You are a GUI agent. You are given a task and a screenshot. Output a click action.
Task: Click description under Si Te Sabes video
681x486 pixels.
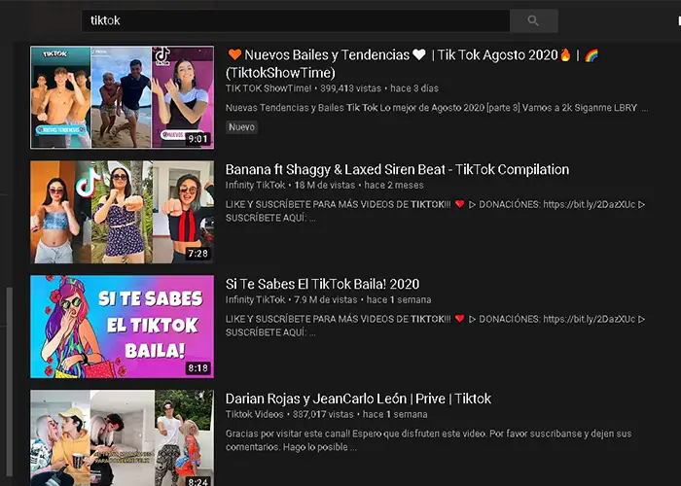pyautogui.click(x=435, y=326)
